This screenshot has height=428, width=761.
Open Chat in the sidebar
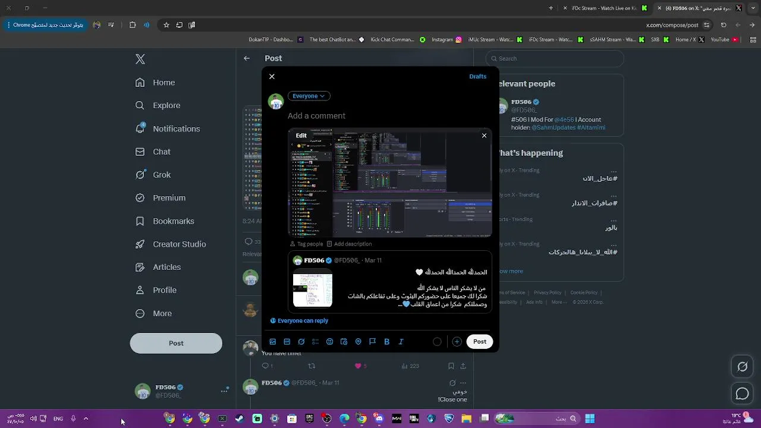[x=153, y=152]
